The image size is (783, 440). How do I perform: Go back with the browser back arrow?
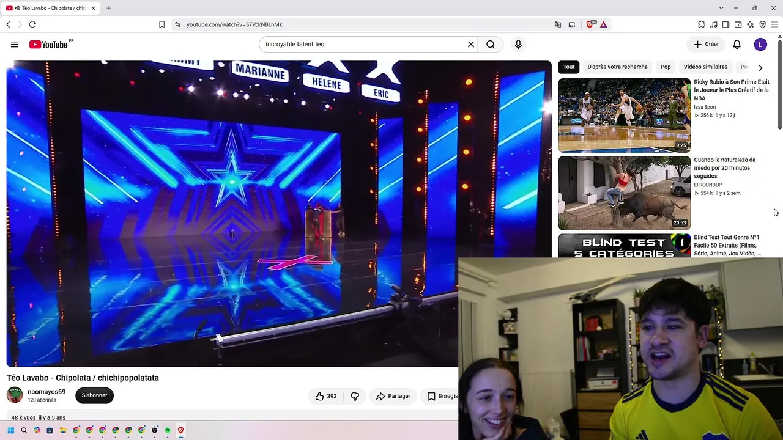click(8, 24)
